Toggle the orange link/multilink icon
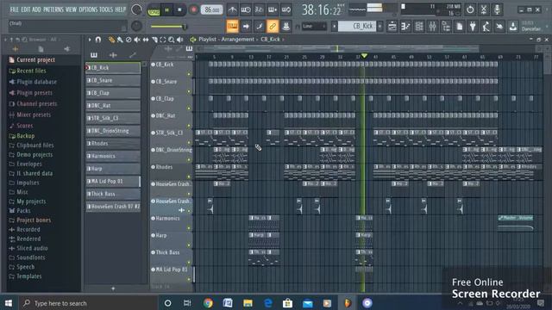 tap(273, 26)
